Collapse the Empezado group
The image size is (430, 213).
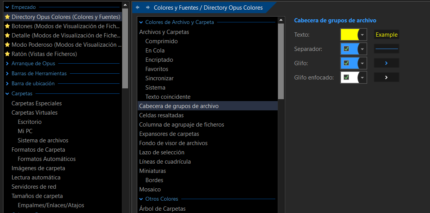tap(7, 7)
